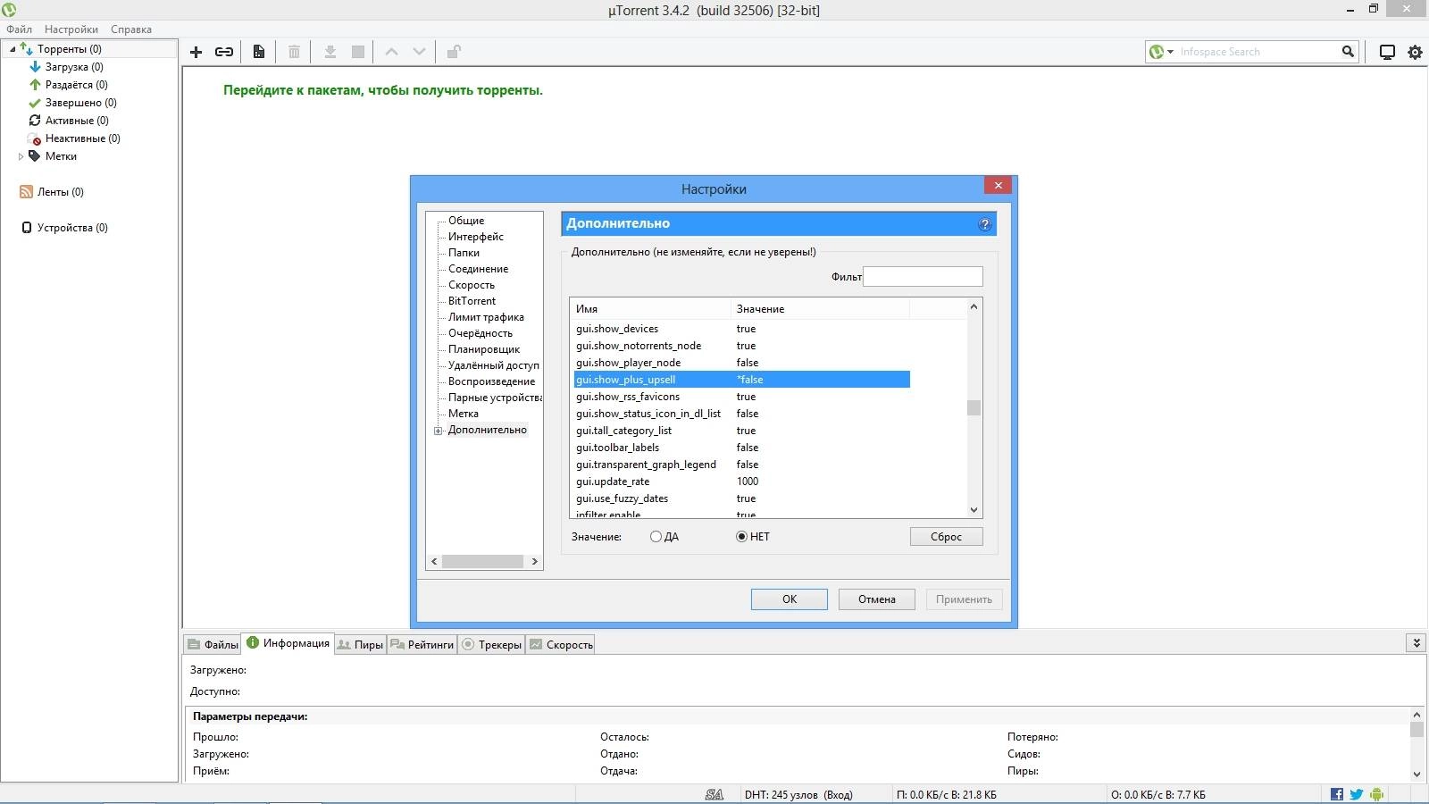Image resolution: width=1429 pixels, height=804 pixels.
Task: Click the search magnifier icon
Action: tap(1348, 52)
